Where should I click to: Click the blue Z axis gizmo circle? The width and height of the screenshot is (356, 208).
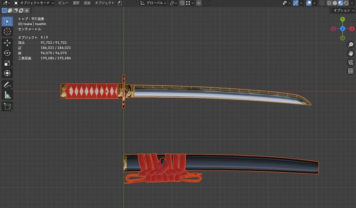click(342, 29)
